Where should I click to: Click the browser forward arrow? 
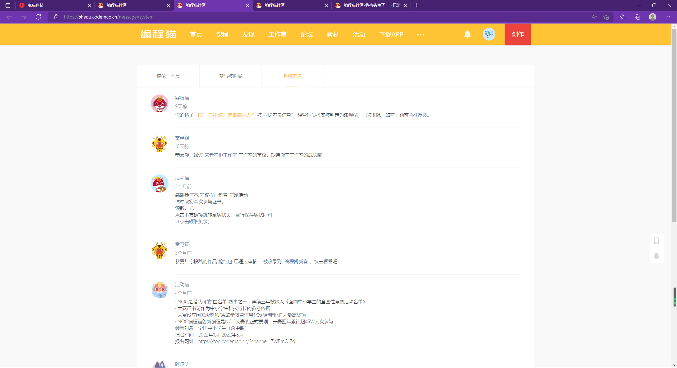point(24,17)
